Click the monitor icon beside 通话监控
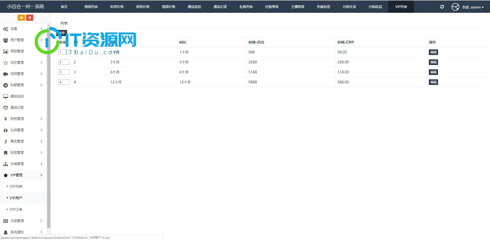Image resolution: width=490 pixels, height=240 pixels. click(6, 96)
